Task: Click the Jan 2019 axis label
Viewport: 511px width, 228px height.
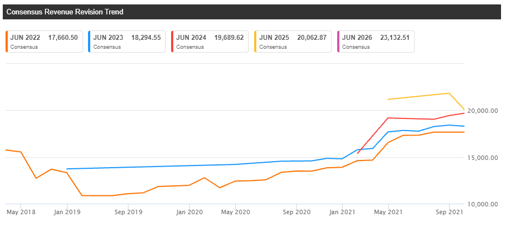Action: point(67,212)
